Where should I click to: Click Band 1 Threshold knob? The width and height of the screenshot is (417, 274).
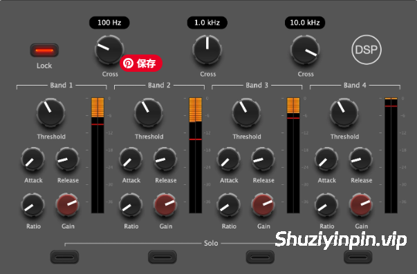click(x=50, y=112)
